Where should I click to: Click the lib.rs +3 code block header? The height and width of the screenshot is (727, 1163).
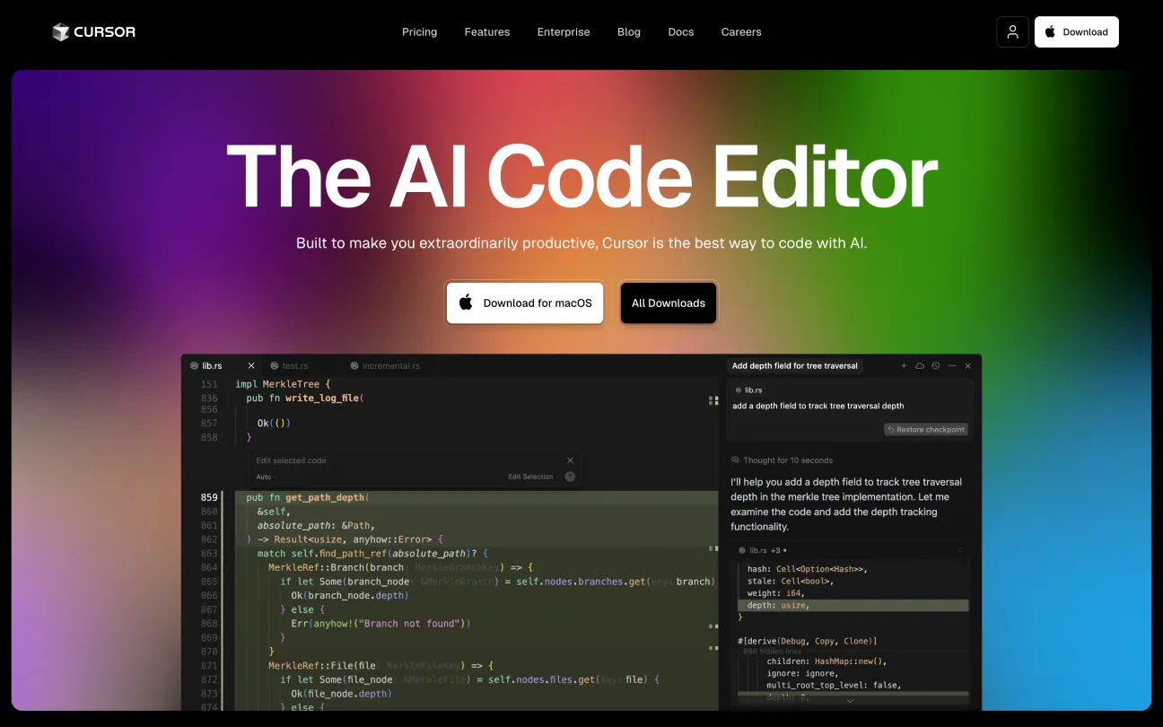[x=850, y=550]
